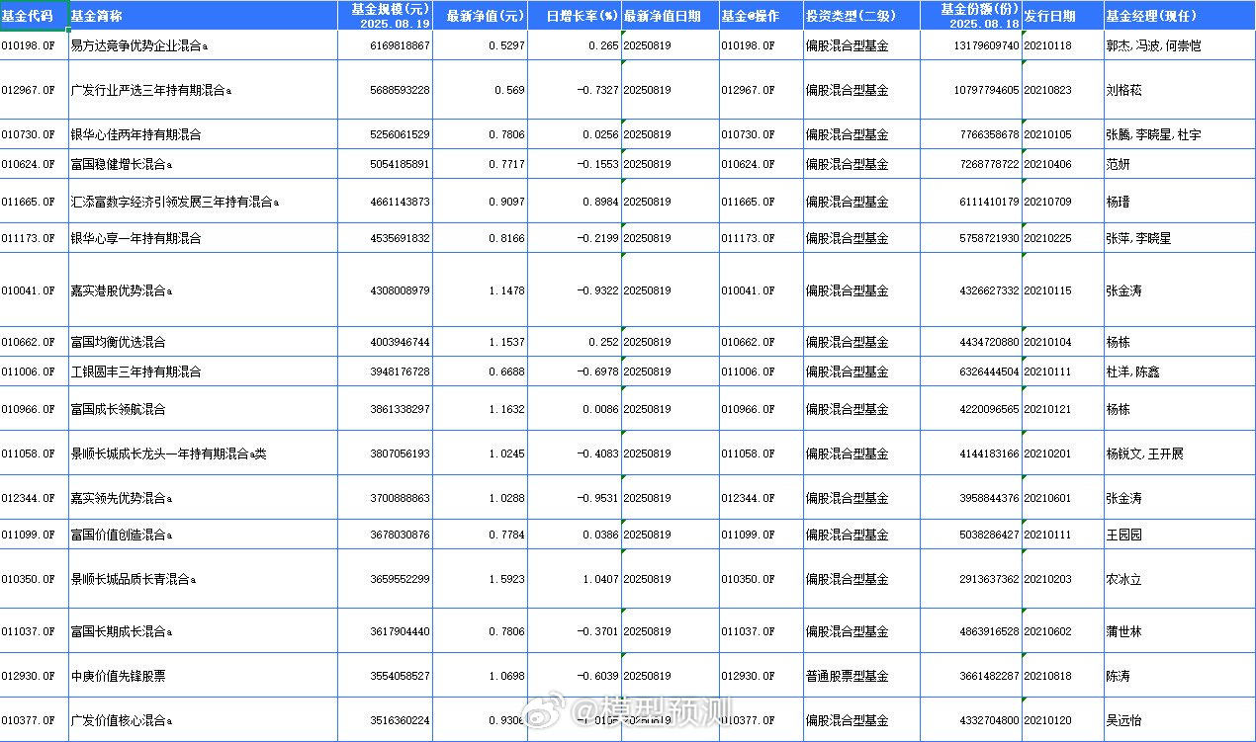The height and width of the screenshot is (742, 1256).
Task: Select manager cell 郭杰,冯波,何崇恺
Action: point(1179,45)
